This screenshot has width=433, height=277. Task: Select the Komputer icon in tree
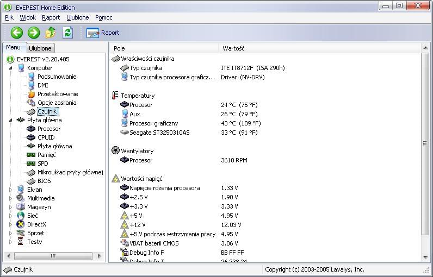coord(21,68)
